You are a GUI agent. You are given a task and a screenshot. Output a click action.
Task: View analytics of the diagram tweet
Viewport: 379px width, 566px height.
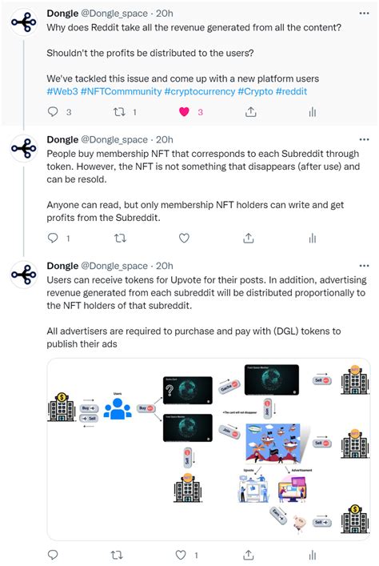[x=313, y=555]
